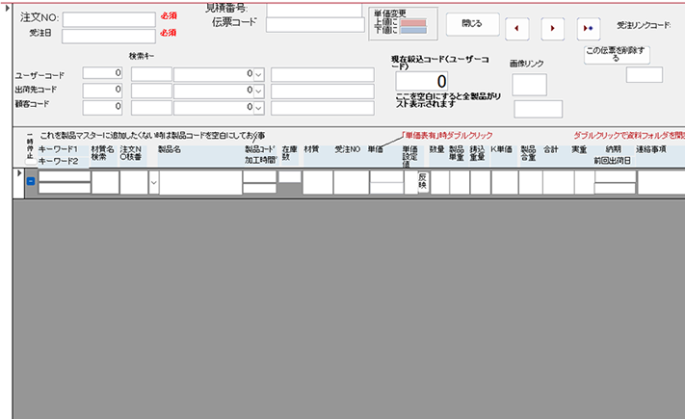685x419 pixels.
Task: Click 検索キー field in 出荷先コード row
Action: point(151,92)
